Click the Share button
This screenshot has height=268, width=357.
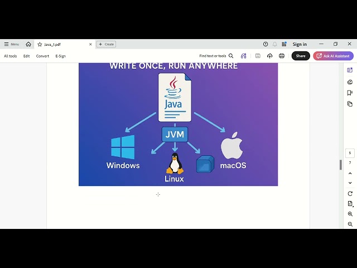click(x=301, y=56)
